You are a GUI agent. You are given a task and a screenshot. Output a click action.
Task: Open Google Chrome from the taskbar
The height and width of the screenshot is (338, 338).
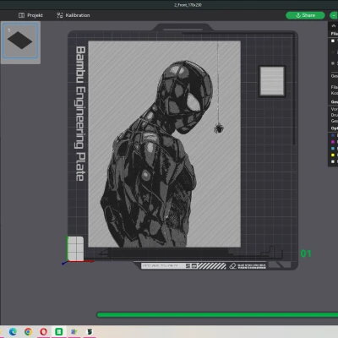pyautogui.click(x=28, y=332)
